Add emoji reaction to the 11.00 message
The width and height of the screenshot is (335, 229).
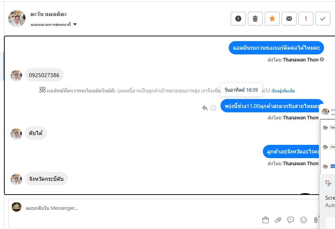tap(213, 108)
